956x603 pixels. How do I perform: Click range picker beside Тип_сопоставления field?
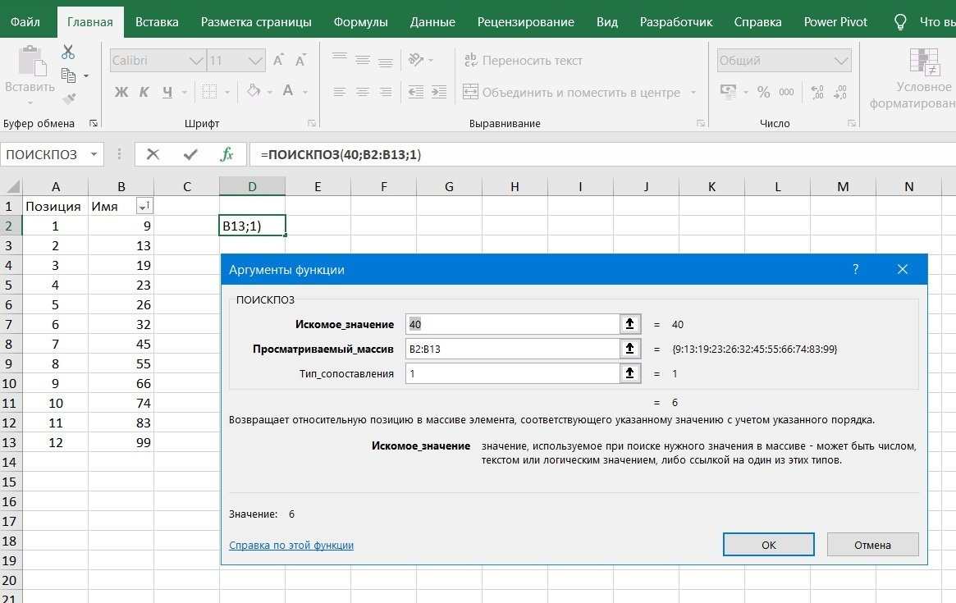coord(629,373)
